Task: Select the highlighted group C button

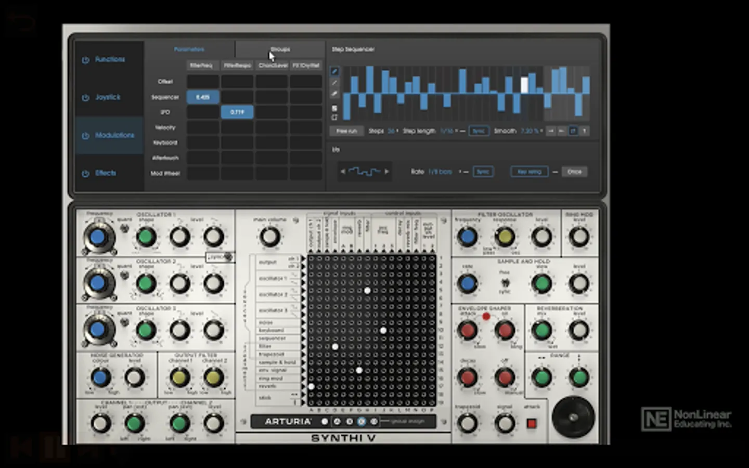Action: 361,422
